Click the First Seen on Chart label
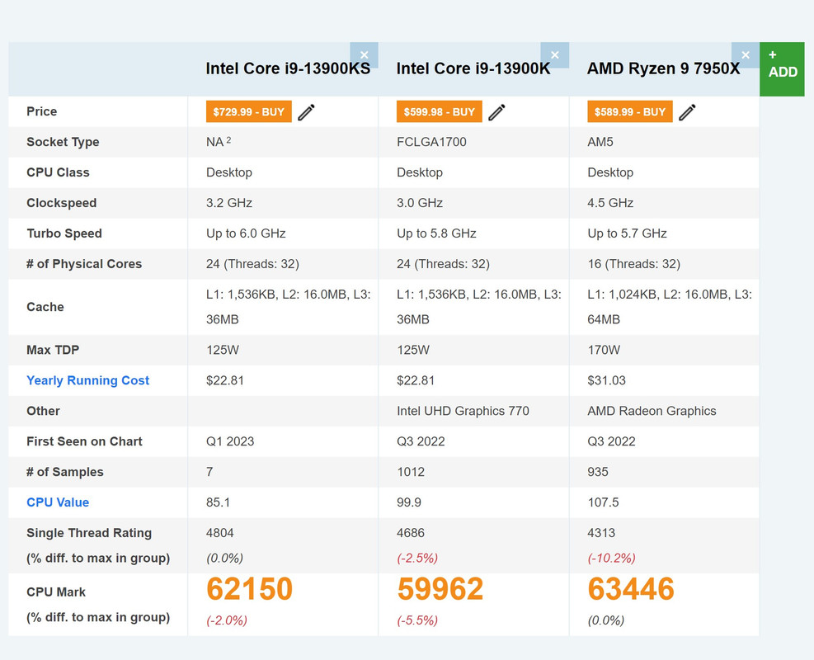 (84, 441)
